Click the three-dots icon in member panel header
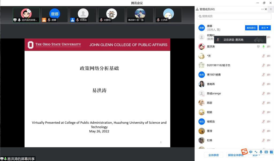This screenshot has width=274, height=161. (262, 9)
